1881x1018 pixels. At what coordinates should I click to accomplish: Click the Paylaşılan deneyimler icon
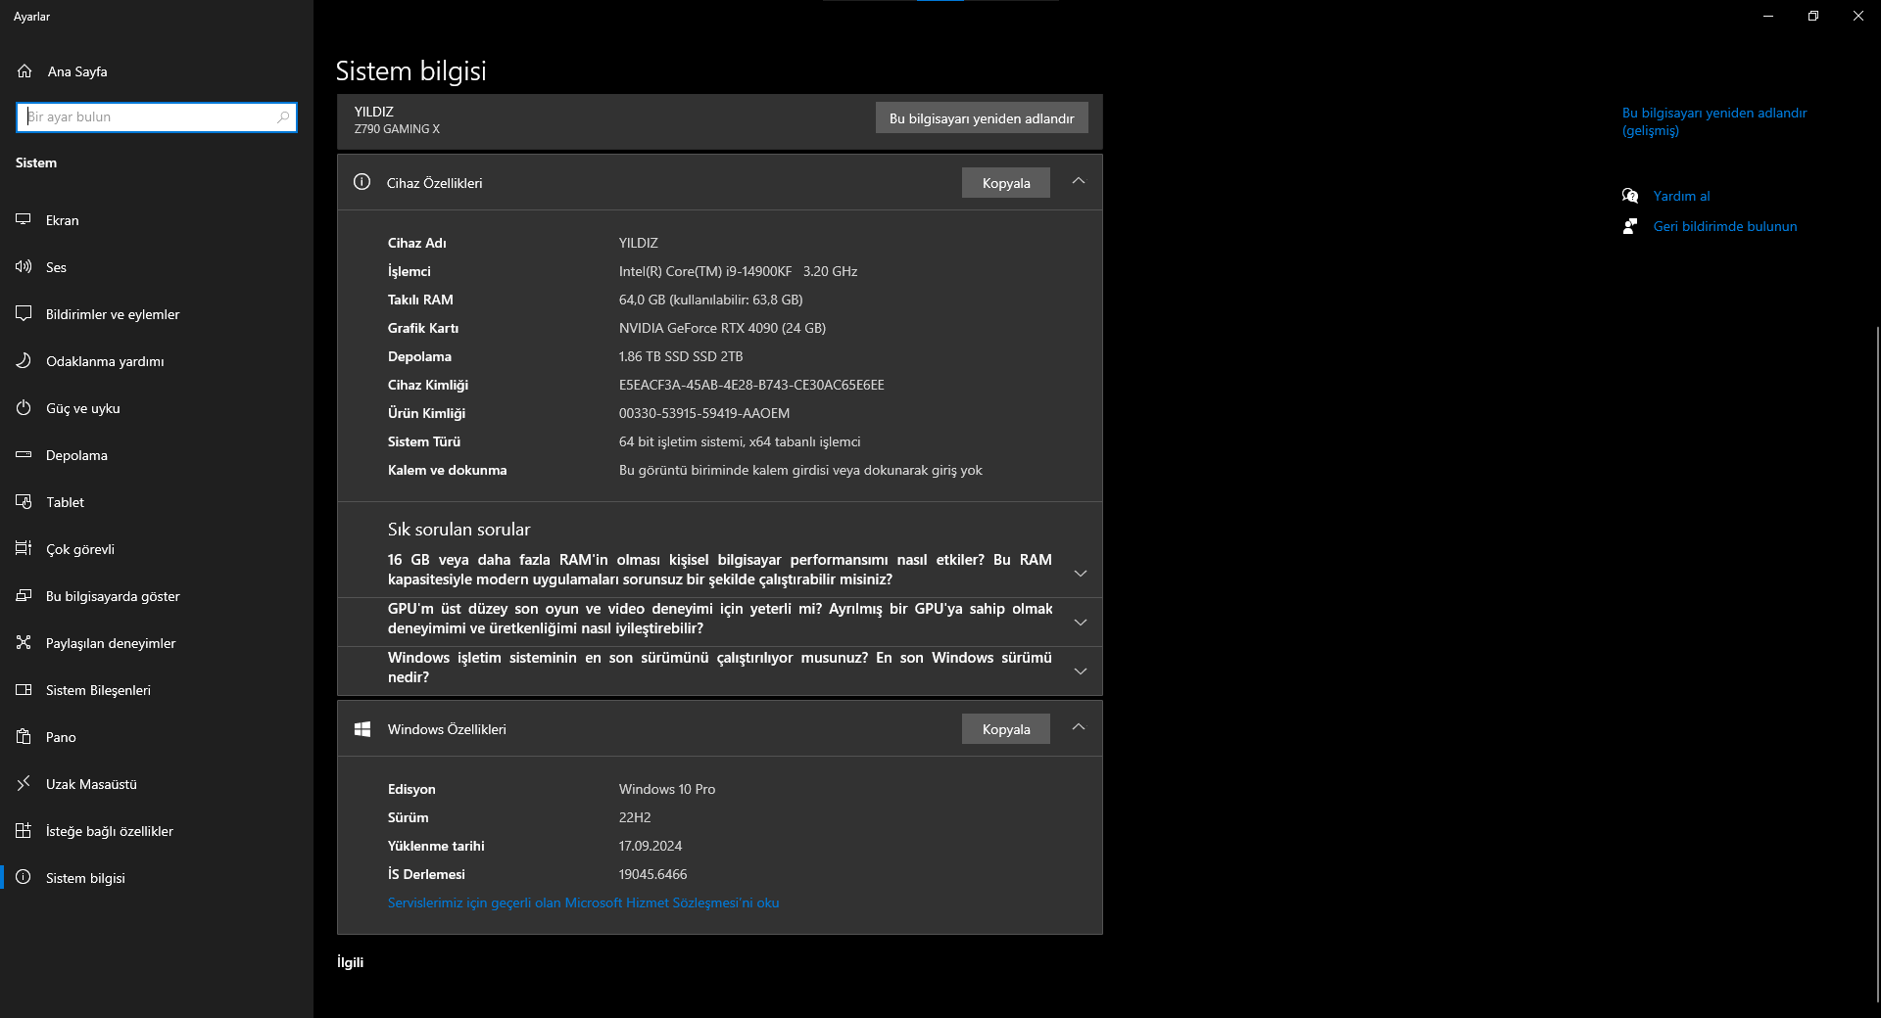pos(24,643)
